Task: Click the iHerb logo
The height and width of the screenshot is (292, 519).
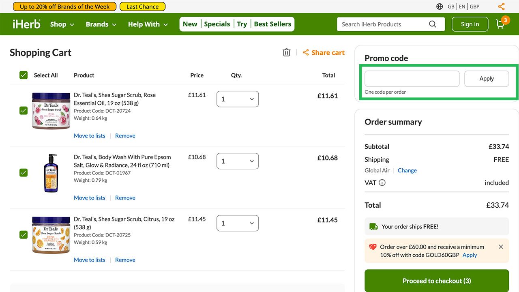Action: (x=26, y=24)
